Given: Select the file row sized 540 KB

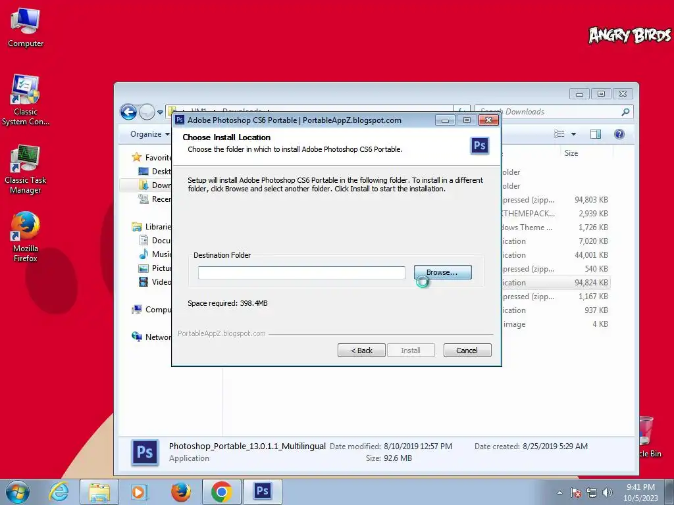Looking at the screenshot, I should [x=556, y=269].
